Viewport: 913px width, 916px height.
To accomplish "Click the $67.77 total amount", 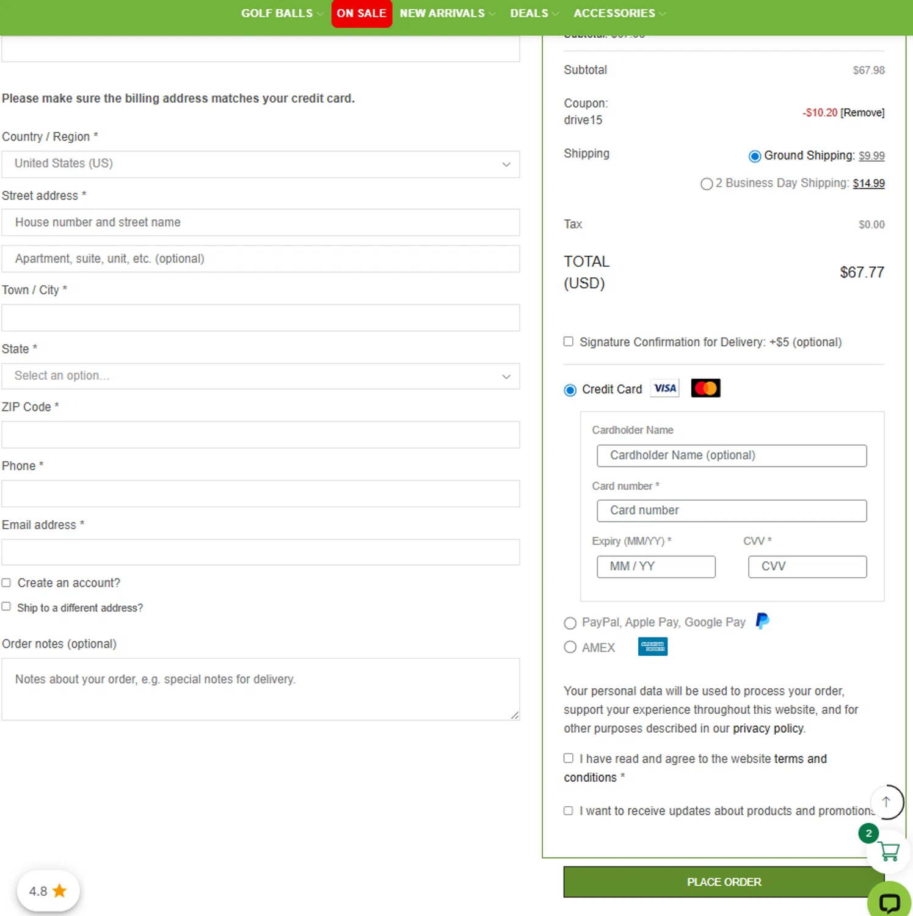I will coord(862,272).
